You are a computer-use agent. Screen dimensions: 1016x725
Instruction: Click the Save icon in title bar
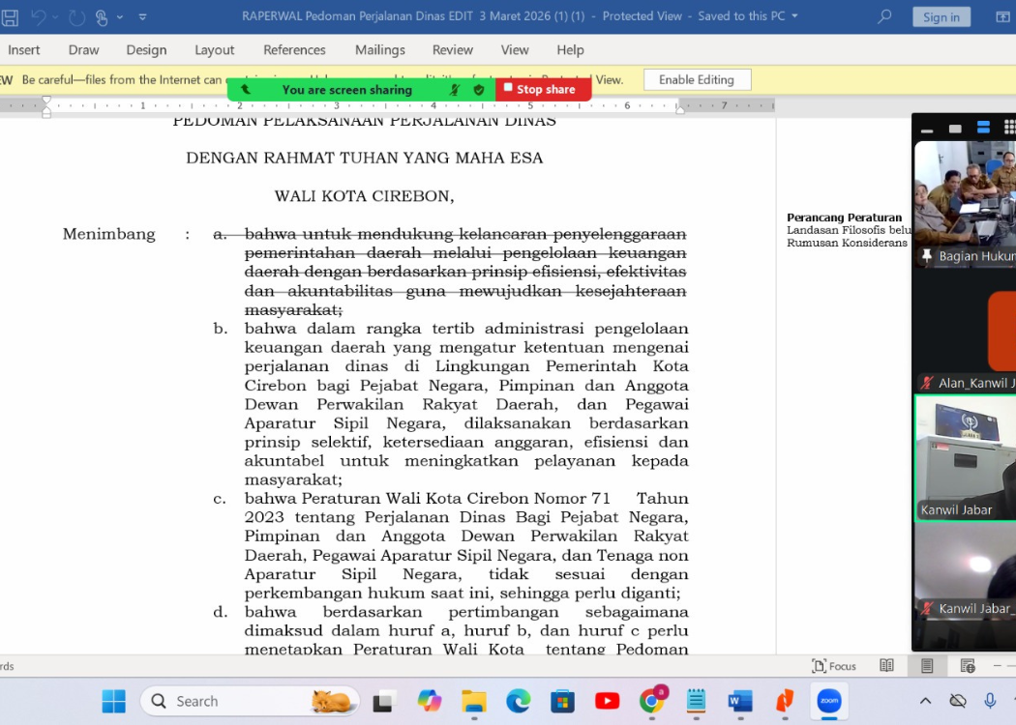click(11, 17)
